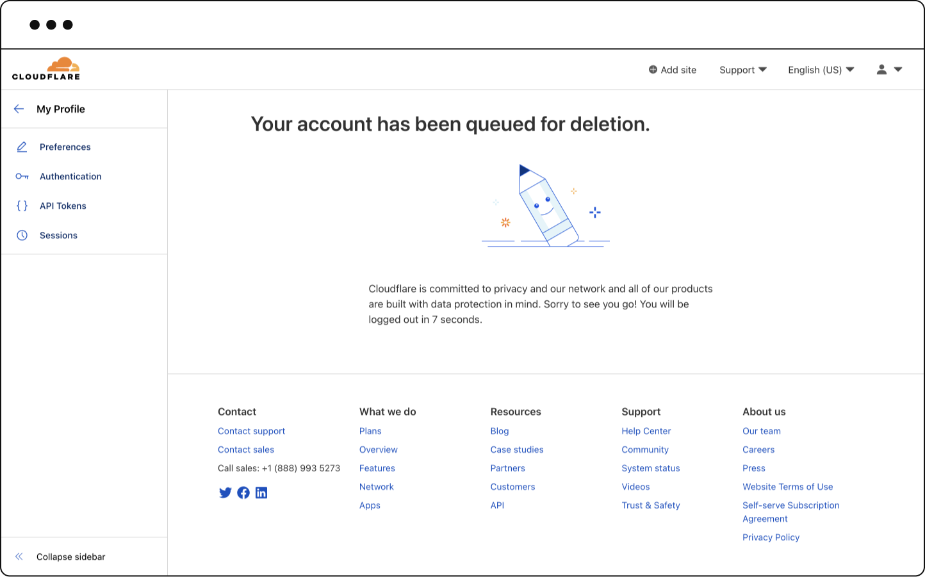Screen dimensions: 925x577
Task: Open the Plans link
Action: coord(370,431)
